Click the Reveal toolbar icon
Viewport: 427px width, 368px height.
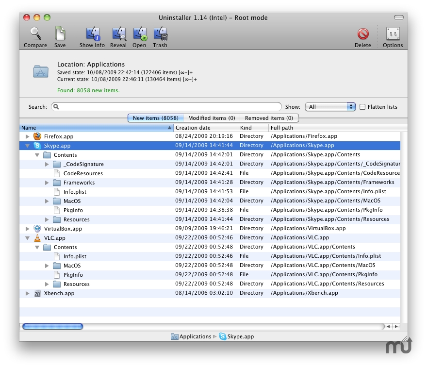pyautogui.click(x=118, y=34)
